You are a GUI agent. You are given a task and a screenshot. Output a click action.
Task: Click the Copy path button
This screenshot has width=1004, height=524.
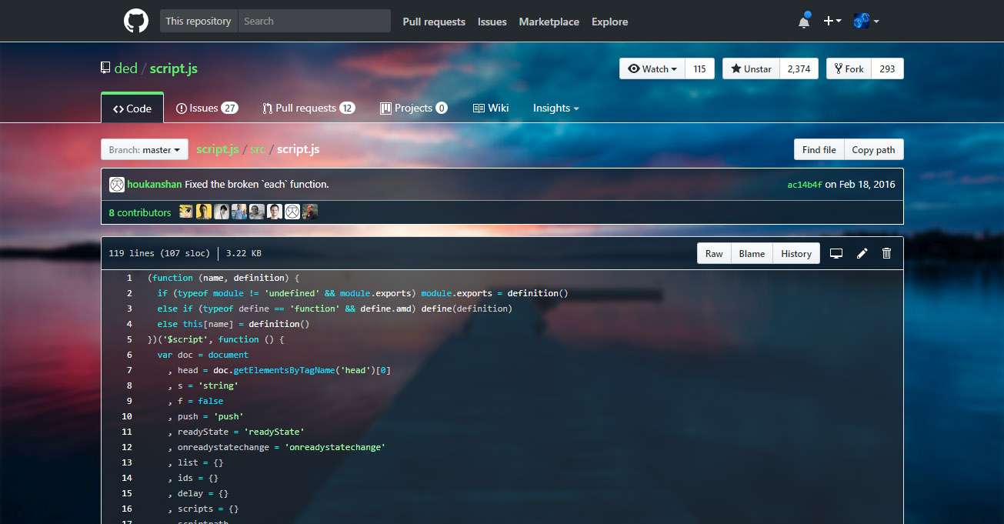click(x=874, y=149)
